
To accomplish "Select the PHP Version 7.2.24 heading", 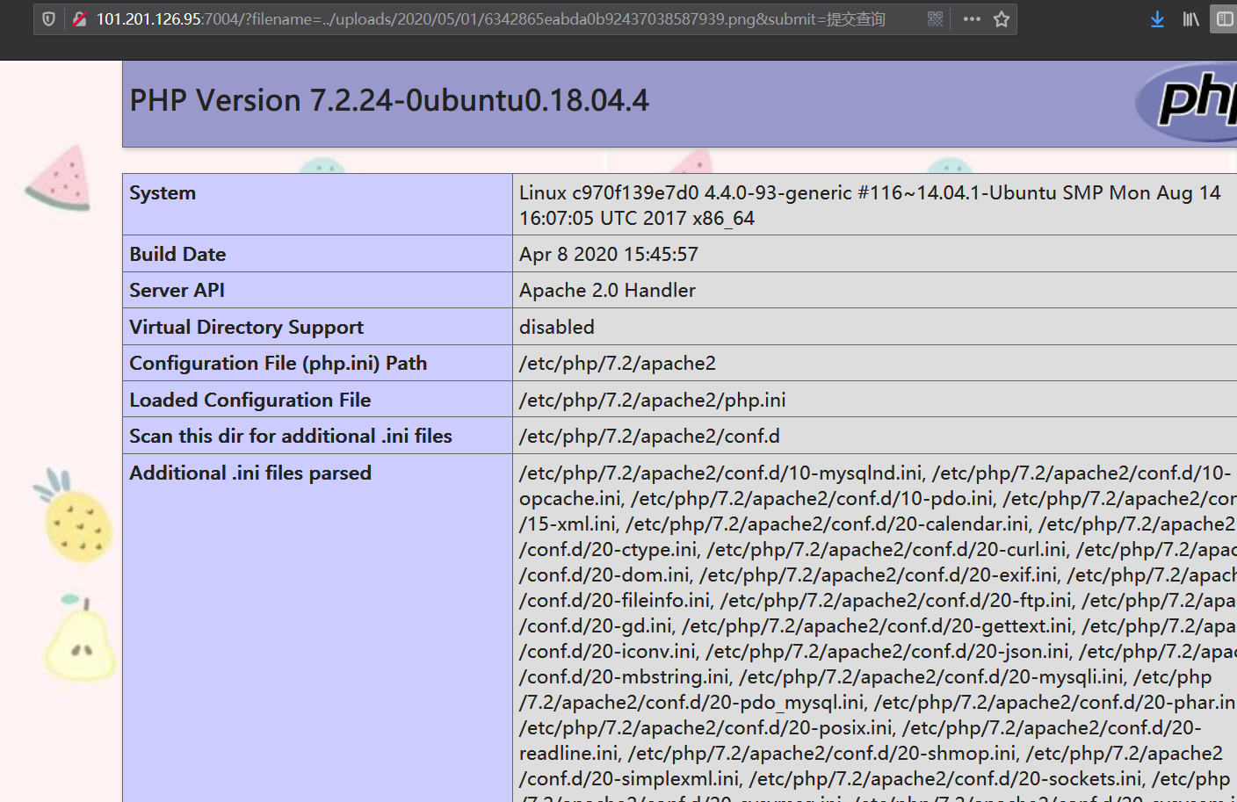I will [389, 101].
